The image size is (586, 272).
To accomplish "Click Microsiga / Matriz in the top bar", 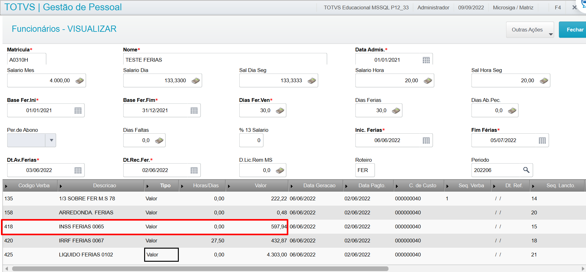I will tap(513, 7).
